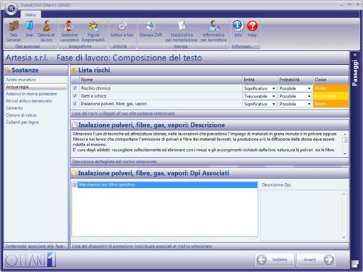The image size is (363, 272).
Task: Click the Descrizione Dpi scrollbar up arrow
Action: [x=344, y=194]
